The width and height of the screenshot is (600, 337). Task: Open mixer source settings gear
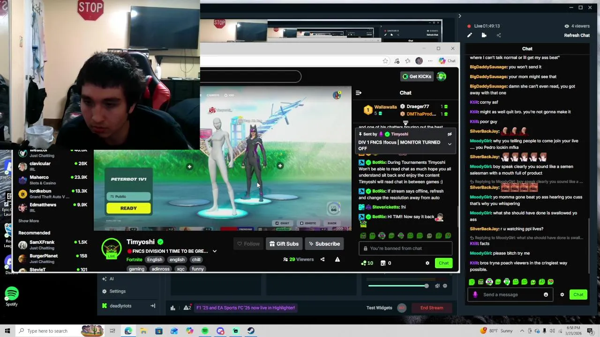445,286
